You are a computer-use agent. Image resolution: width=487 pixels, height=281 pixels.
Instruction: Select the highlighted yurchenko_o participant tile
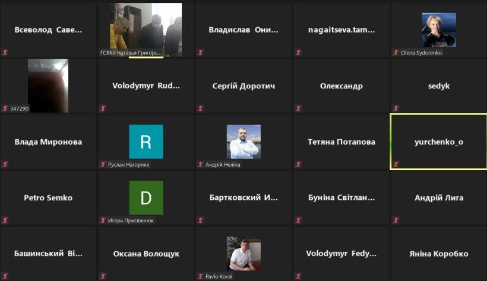(438, 142)
